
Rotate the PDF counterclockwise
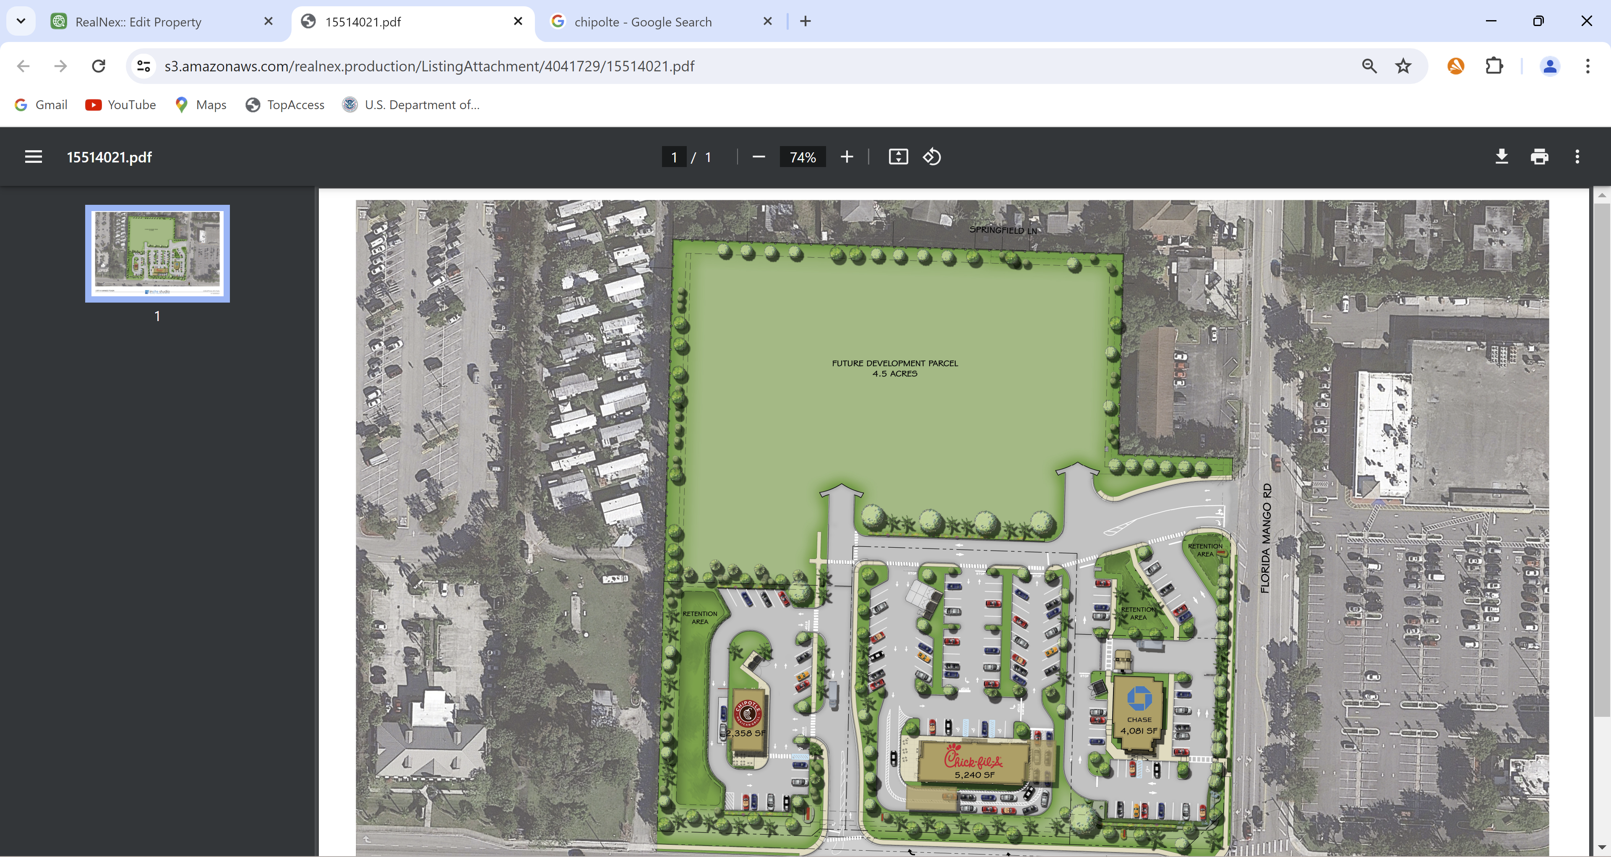coord(932,157)
